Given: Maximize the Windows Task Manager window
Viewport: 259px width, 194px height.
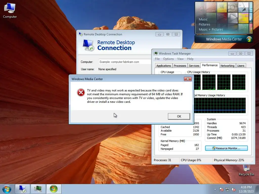Looking at the screenshot, I should coord(241,54).
